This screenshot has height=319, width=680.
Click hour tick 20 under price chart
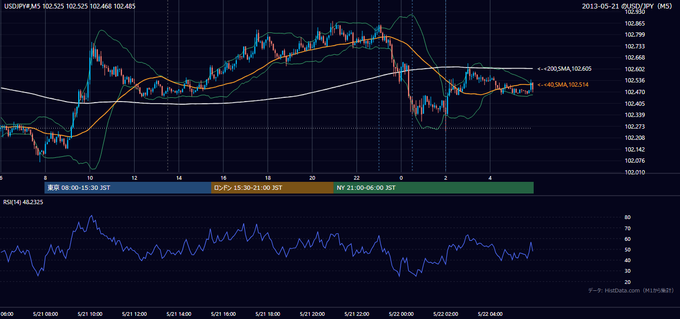click(x=312, y=178)
